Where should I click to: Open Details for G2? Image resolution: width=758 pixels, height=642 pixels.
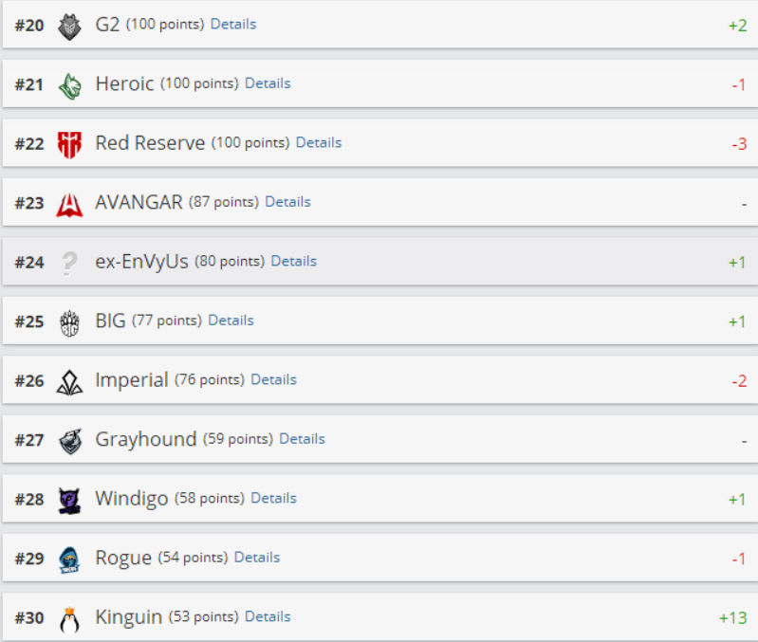tap(233, 24)
